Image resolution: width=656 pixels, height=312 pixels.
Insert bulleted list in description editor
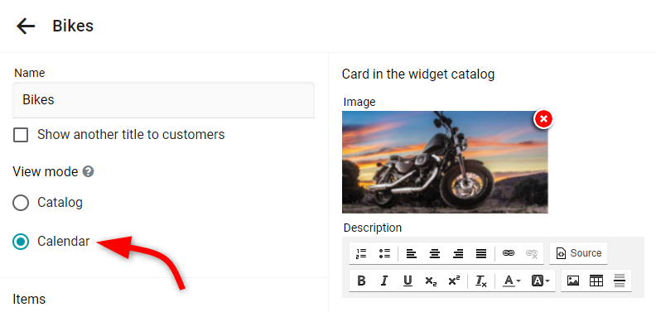[384, 253]
